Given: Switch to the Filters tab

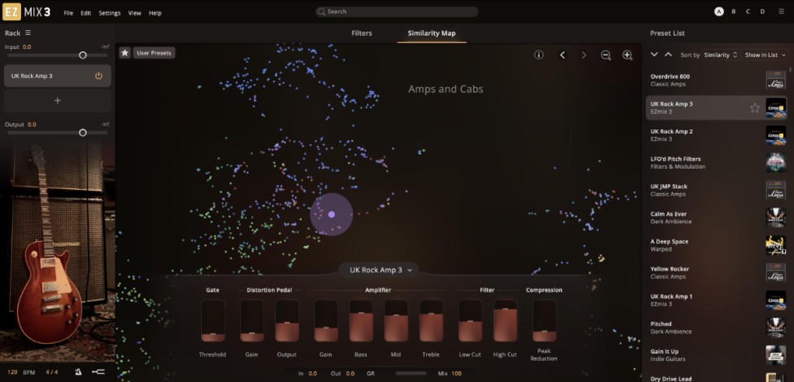Looking at the screenshot, I should tap(362, 33).
